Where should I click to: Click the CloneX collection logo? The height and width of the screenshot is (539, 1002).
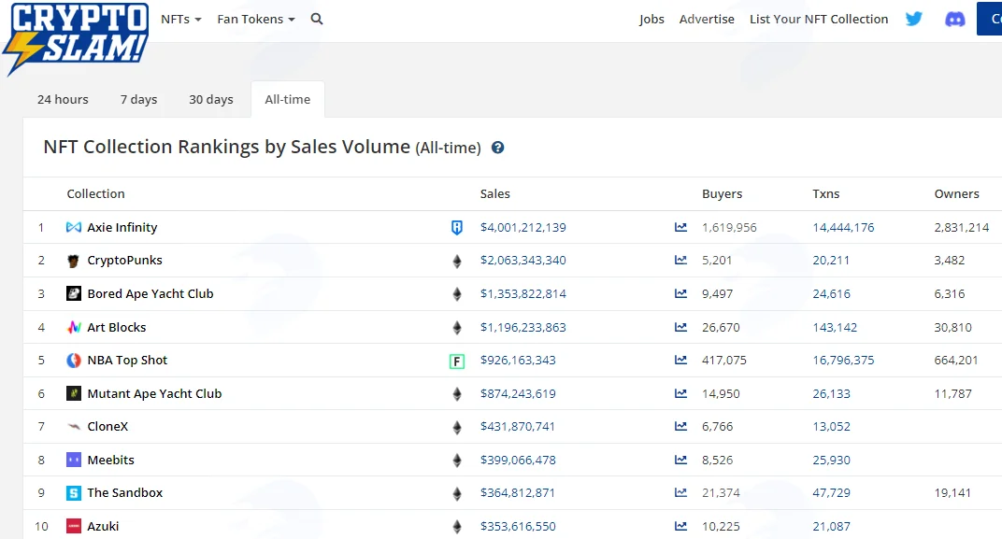(x=74, y=427)
